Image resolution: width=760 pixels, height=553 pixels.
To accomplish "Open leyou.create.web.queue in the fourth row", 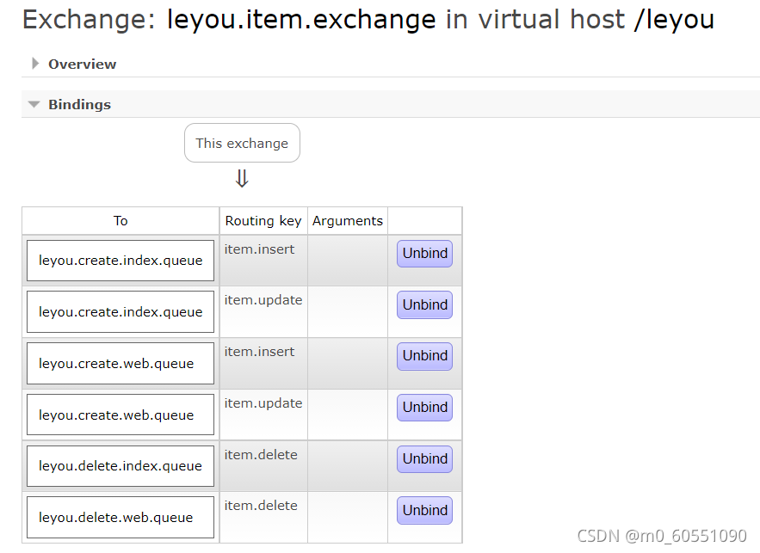I will pyautogui.click(x=116, y=415).
